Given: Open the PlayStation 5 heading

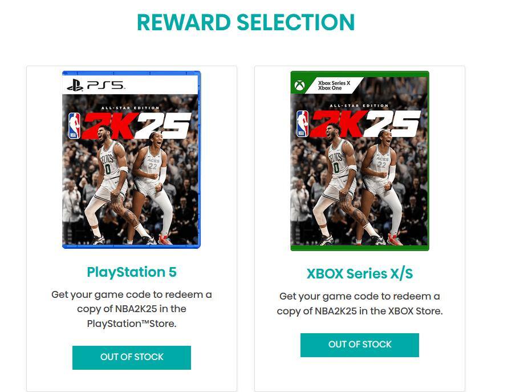Looking at the screenshot, I should 132,272.
